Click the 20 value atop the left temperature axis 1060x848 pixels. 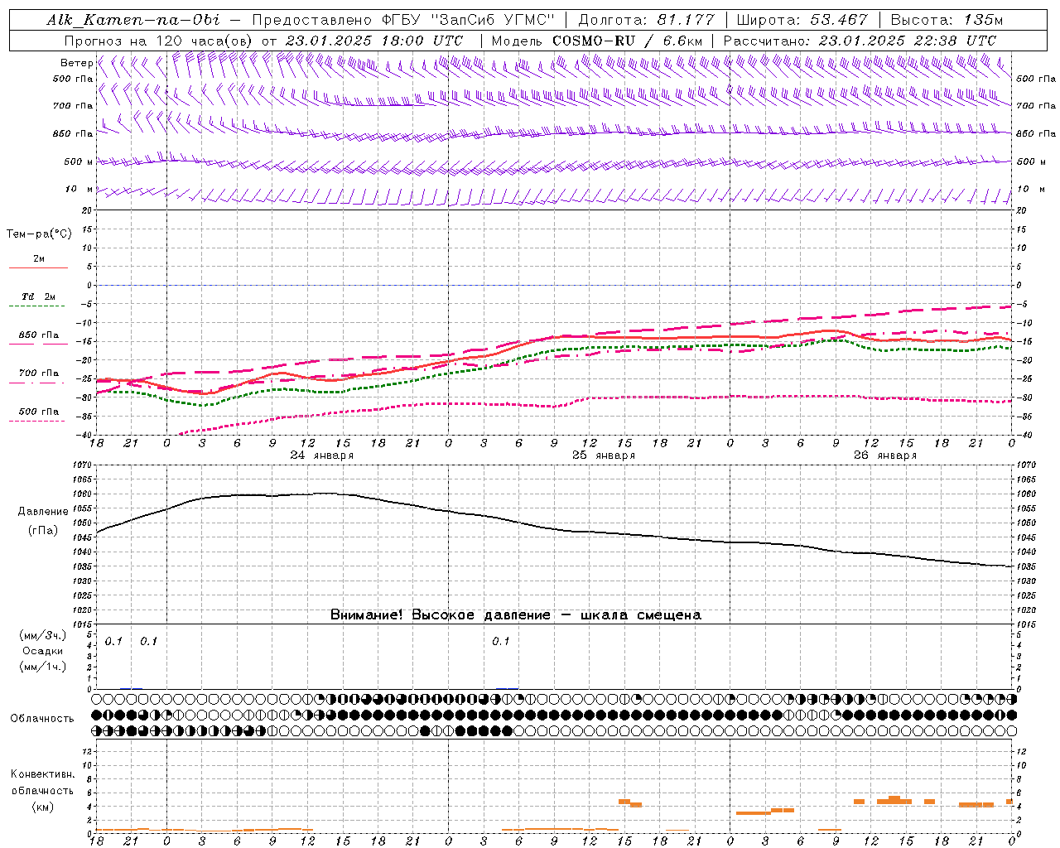point(85,211)
